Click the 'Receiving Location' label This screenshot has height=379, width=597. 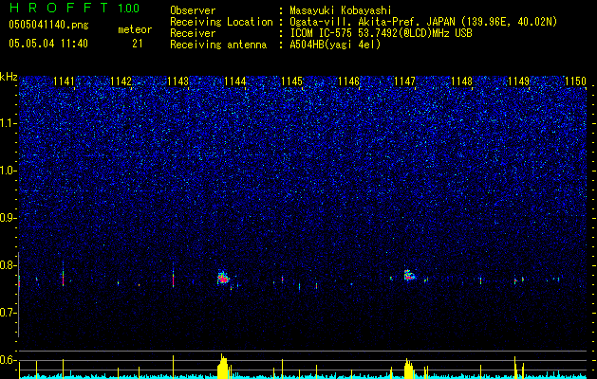pos(221,22)
